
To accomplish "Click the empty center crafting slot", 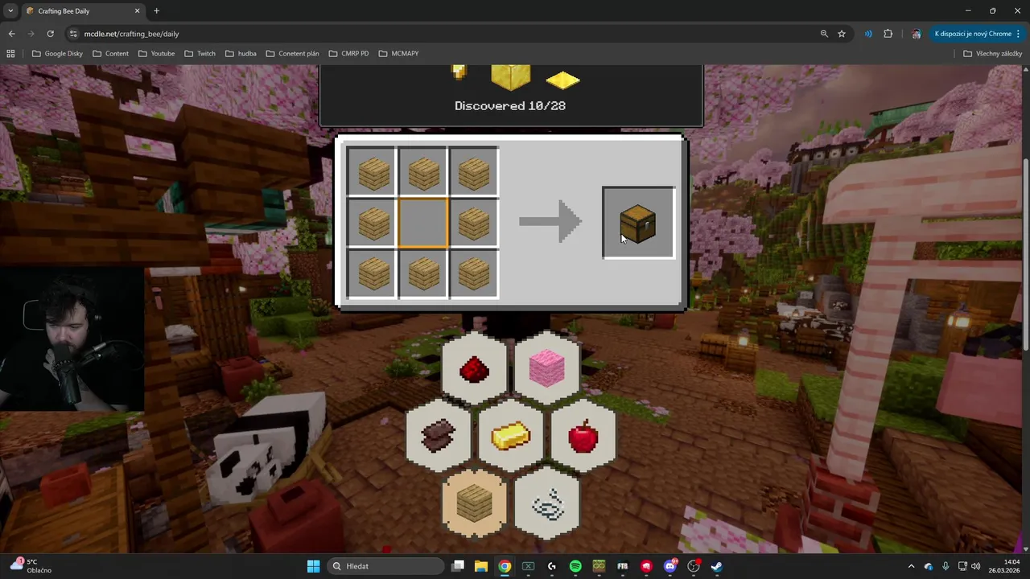I will coord(423,223).
